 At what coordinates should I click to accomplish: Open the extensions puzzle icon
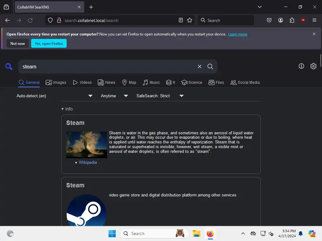(x=292, y=20)
